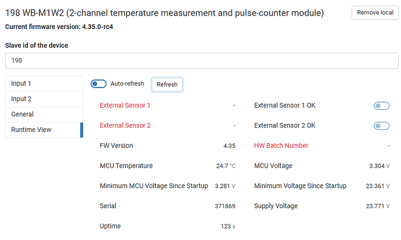Toggle the Auto-refresh switch
401x240 pixels.
click(98, 84)
